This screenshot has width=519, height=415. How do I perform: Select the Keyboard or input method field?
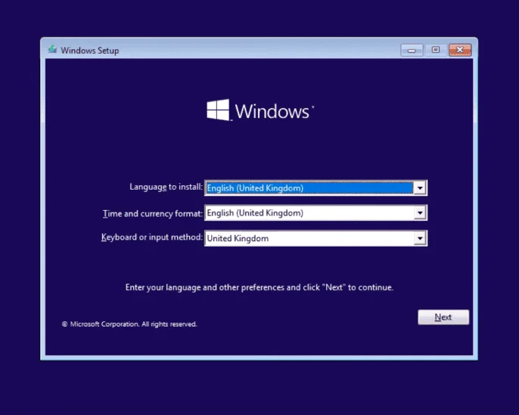tap(315, 238)
